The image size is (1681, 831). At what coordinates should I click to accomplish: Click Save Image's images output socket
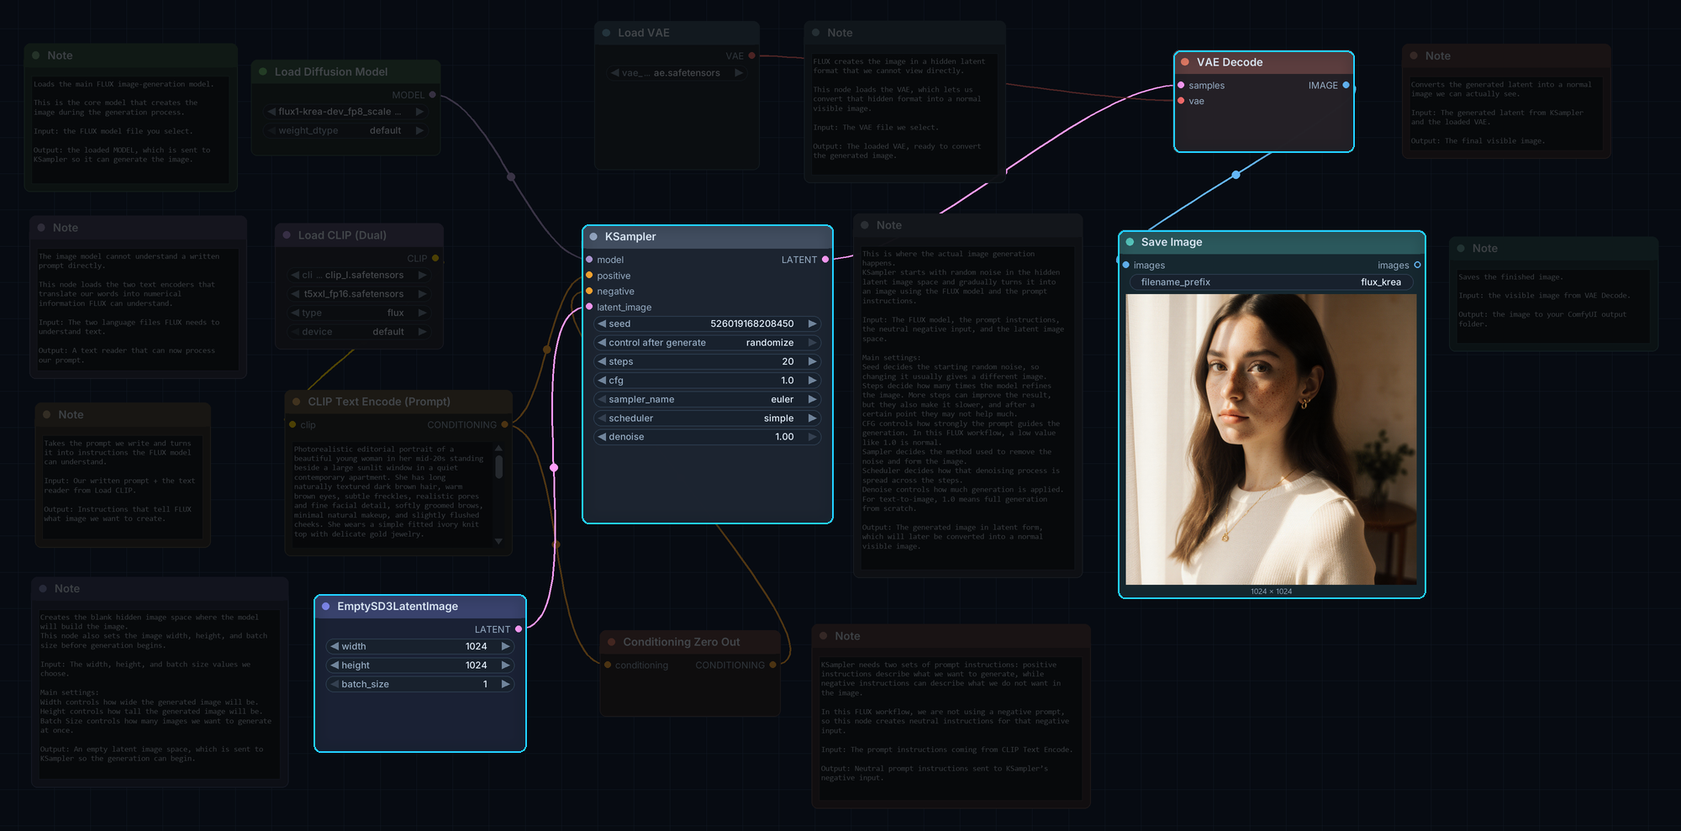coord(1417,266)
